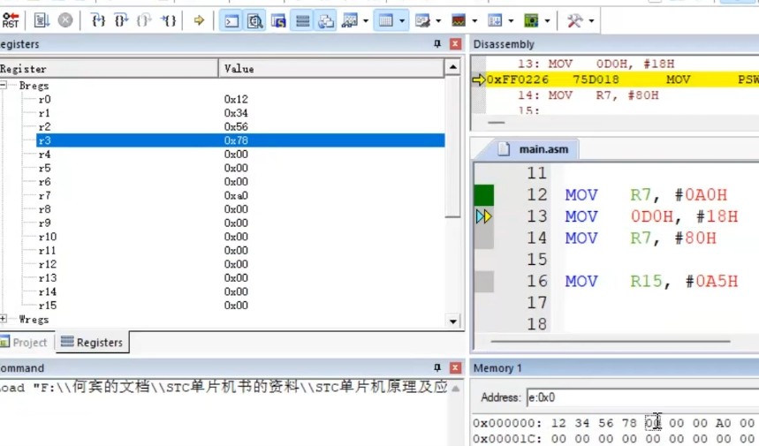Select register r7 row

(x=44, y=196)
